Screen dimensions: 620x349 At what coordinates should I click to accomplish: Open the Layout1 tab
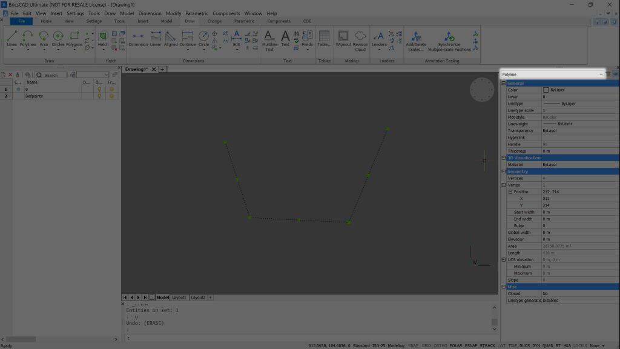click(179, 297)
